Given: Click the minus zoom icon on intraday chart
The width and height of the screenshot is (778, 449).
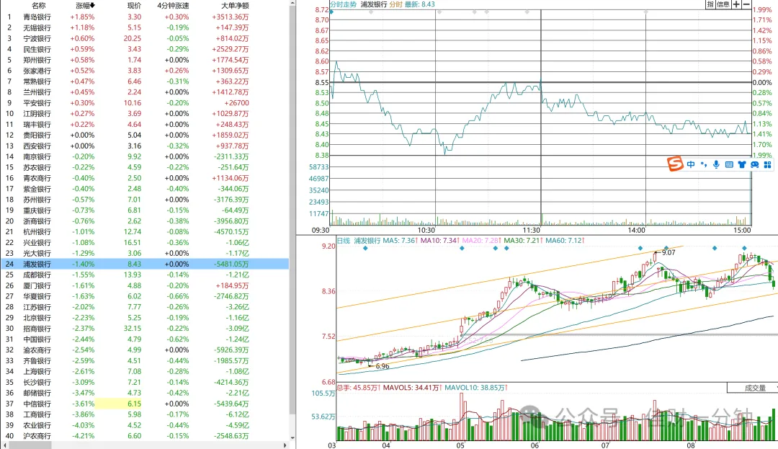Looking at the screenshot, I should pos(746,4).
